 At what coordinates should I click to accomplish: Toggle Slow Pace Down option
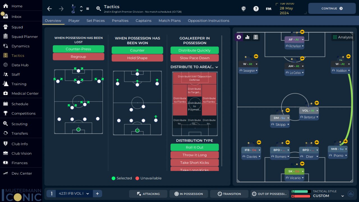pyautogui.click(x=195, y=58)
